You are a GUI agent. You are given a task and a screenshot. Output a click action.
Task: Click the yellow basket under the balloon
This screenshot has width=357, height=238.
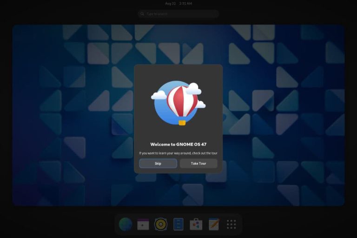point(182,122)
